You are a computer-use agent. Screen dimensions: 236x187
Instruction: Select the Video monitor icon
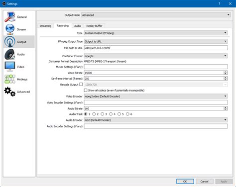pos(10,67)
